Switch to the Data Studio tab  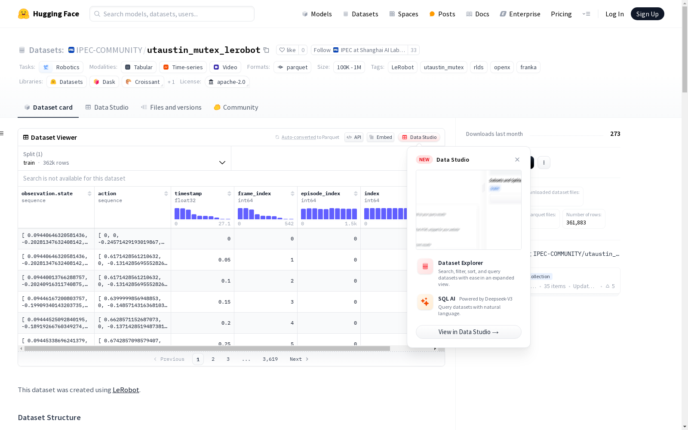(x=107, y=107)
